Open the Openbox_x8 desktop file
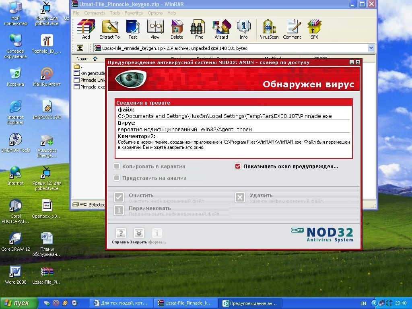412x309 pixels. (47, 209)
